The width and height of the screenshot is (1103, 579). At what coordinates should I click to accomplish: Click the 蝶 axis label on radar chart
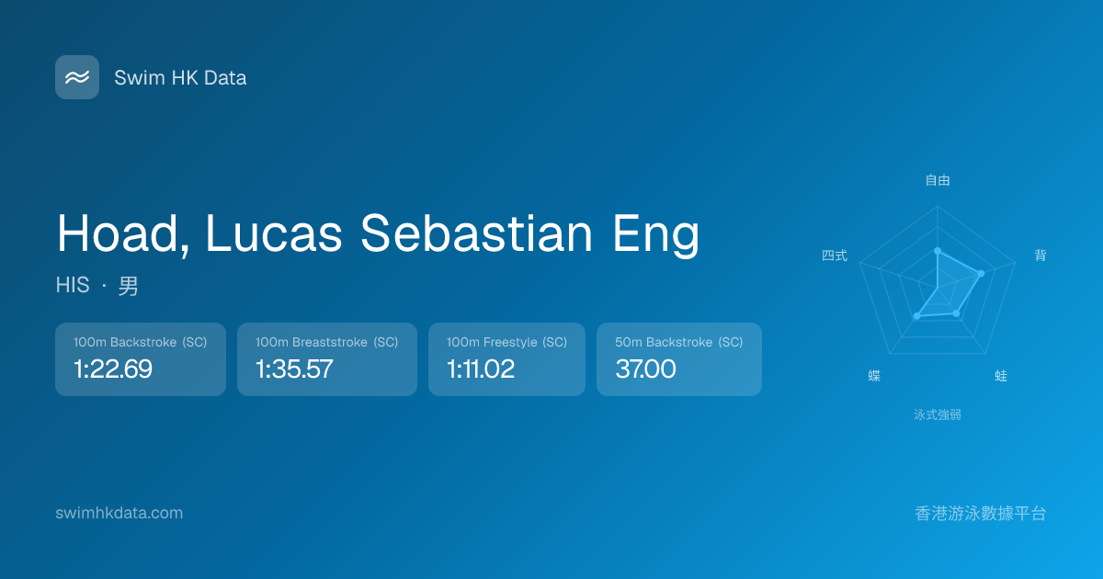click(874, 376)
